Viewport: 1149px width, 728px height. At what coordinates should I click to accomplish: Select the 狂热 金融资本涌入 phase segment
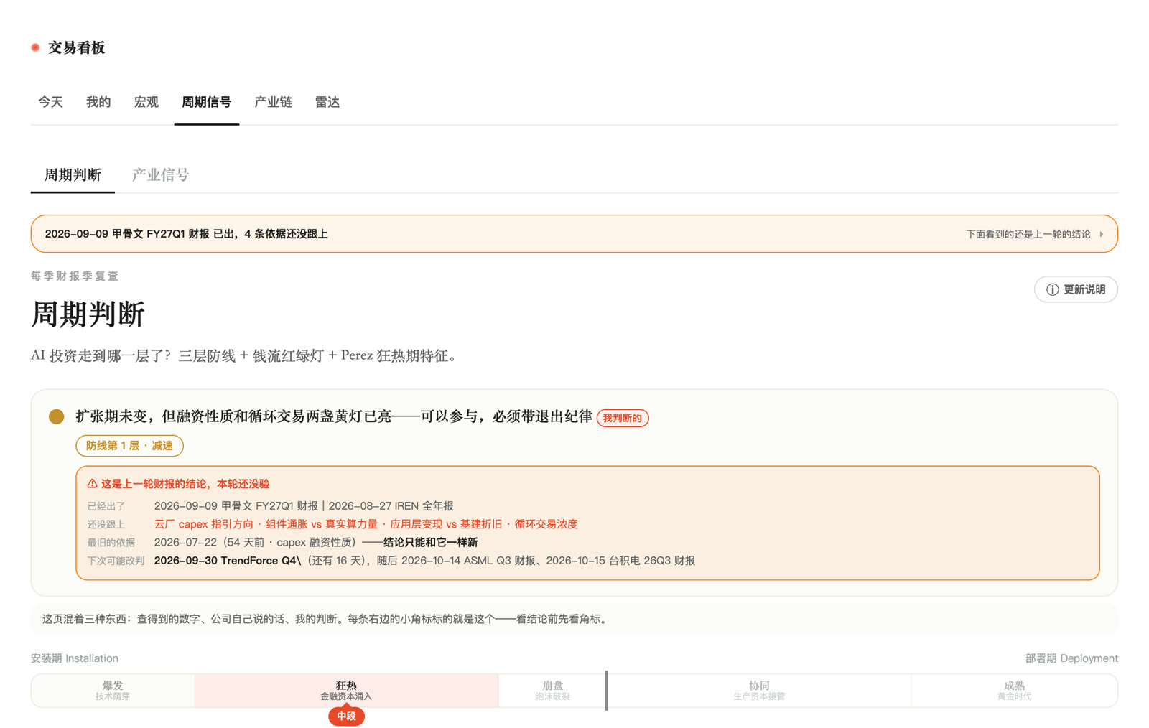tap(346, 691)
